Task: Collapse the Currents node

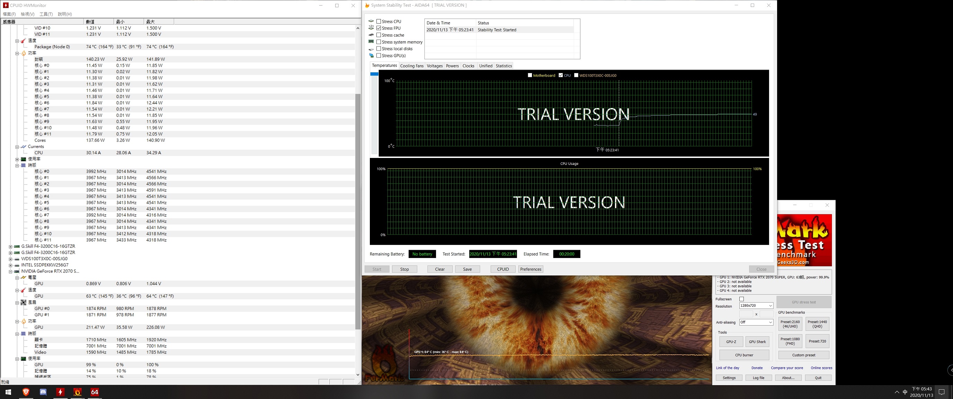Action: tap(17, 147)
